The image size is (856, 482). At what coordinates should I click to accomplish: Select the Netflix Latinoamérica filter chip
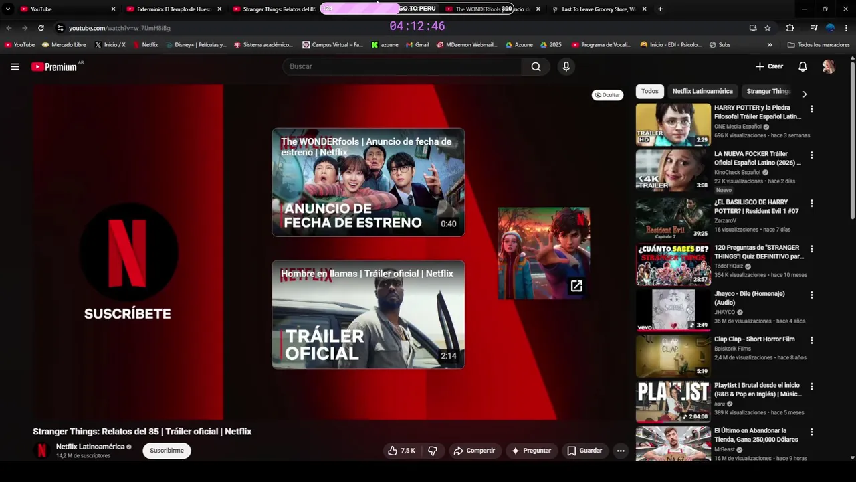tap(702, 91)
